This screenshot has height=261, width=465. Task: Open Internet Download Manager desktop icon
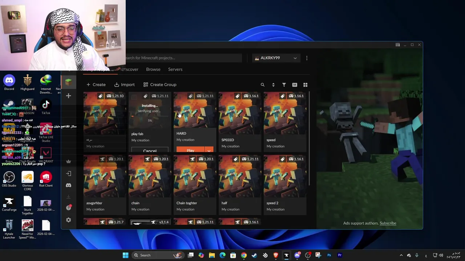(x=46, y=84)
